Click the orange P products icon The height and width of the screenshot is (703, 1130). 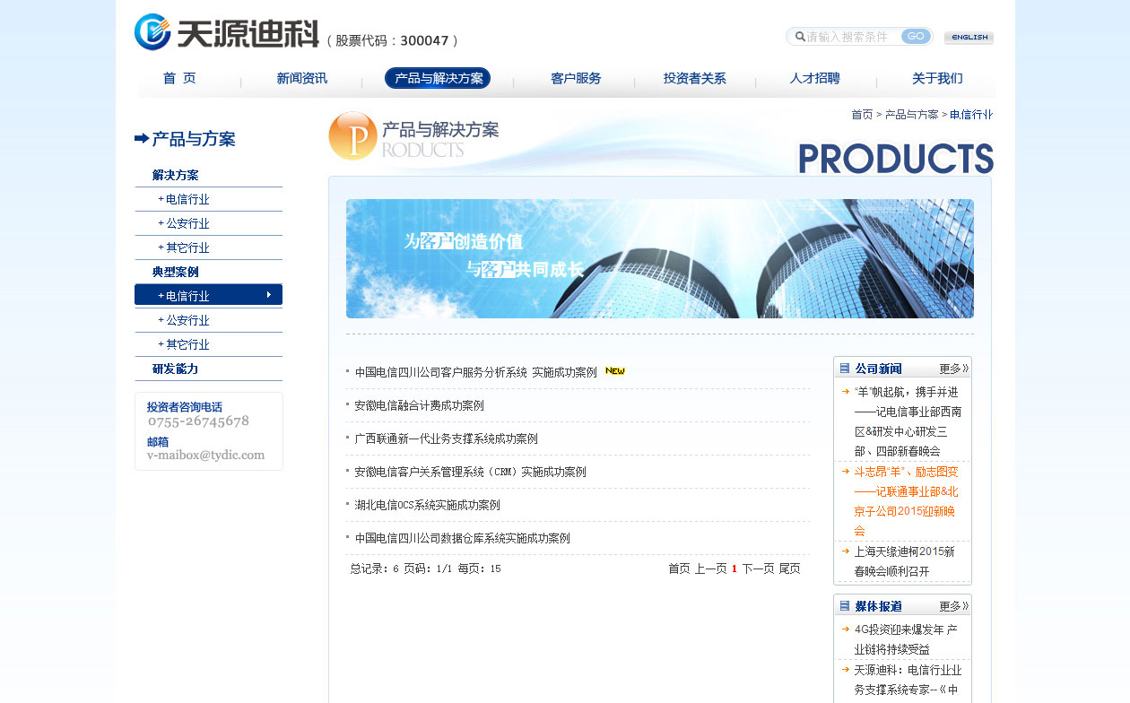[x=353, y=136]
